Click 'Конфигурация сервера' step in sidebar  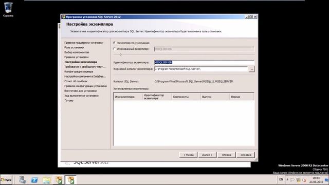79,71
